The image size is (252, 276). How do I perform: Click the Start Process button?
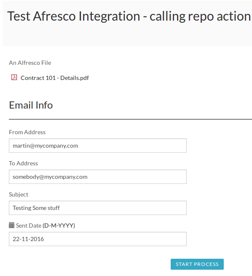[x=197, y=264]
